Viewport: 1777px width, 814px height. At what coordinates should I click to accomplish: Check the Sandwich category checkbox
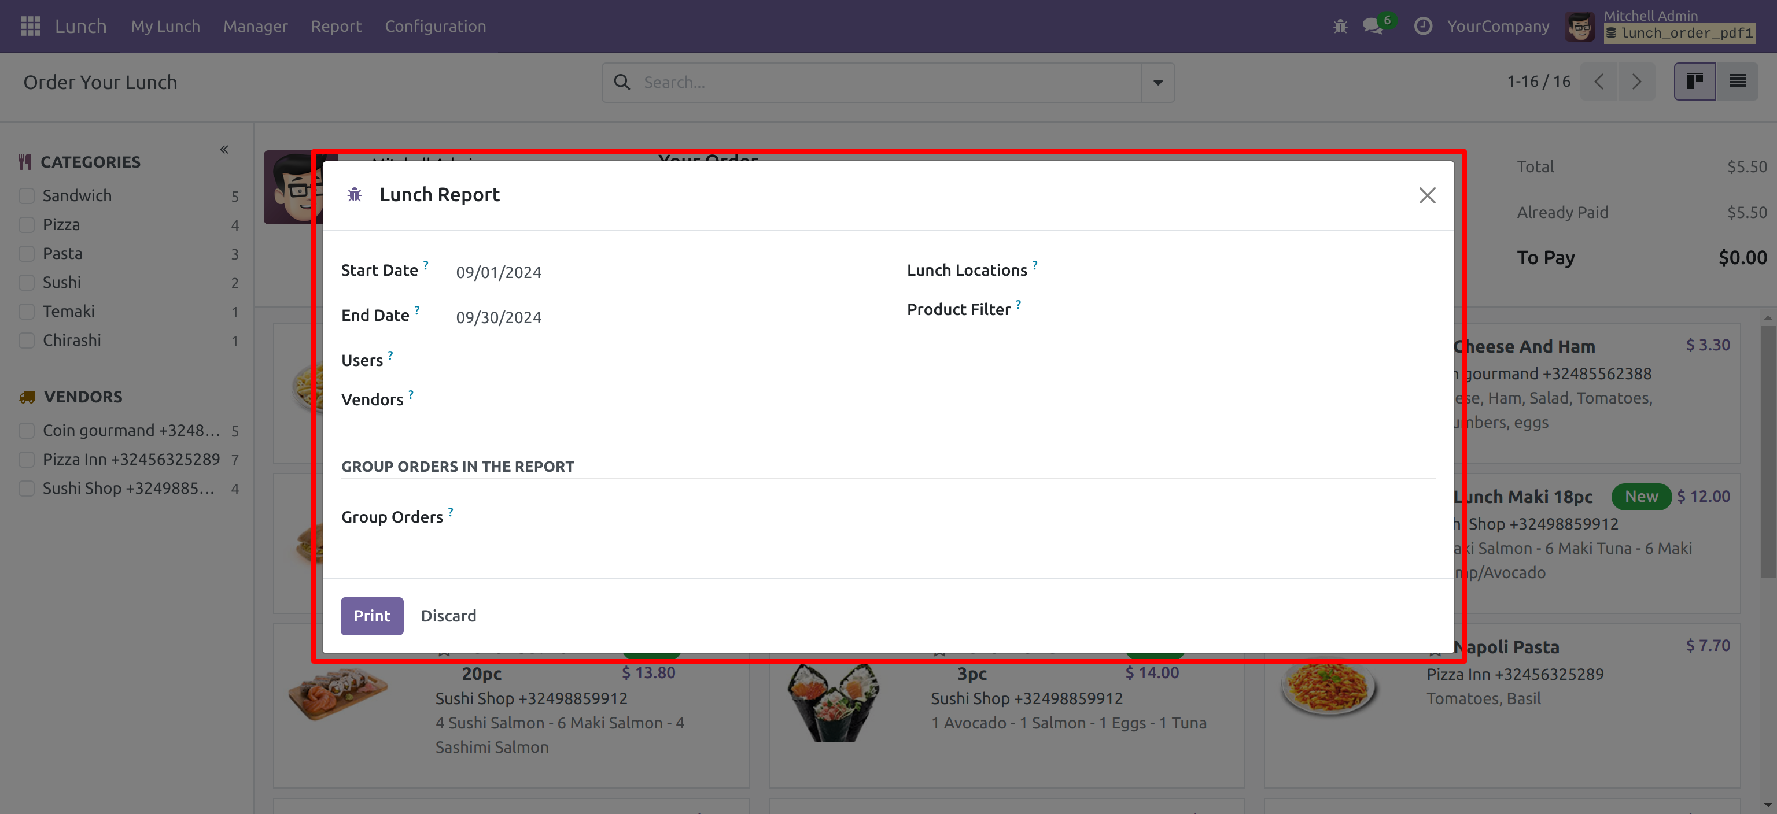pyautogui.click(x=27, y=196)
